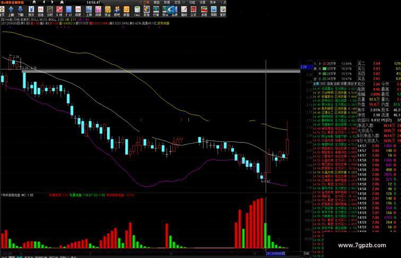Open the 自选 F6 watchlist icon
Image resolution: width=401 pixels, height=258 pixels.
click(40, 11)
